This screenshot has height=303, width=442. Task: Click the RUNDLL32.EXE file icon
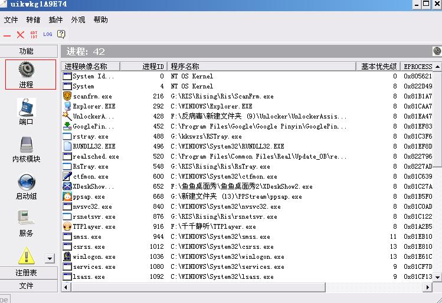(x=67, y=146)
